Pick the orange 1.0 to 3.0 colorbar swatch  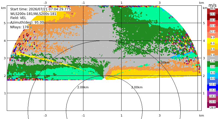pos(213,52)
